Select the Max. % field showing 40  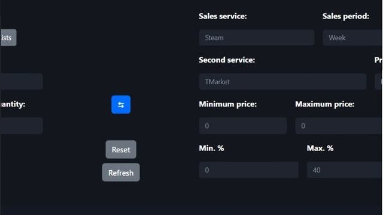tap(344, 170)
